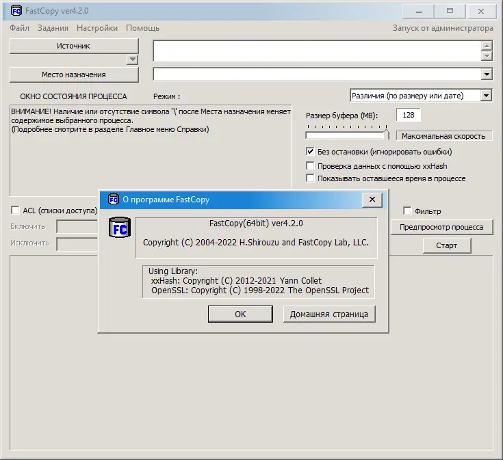
Task: Click the Исключить filter field
Action: pos(77,244)
